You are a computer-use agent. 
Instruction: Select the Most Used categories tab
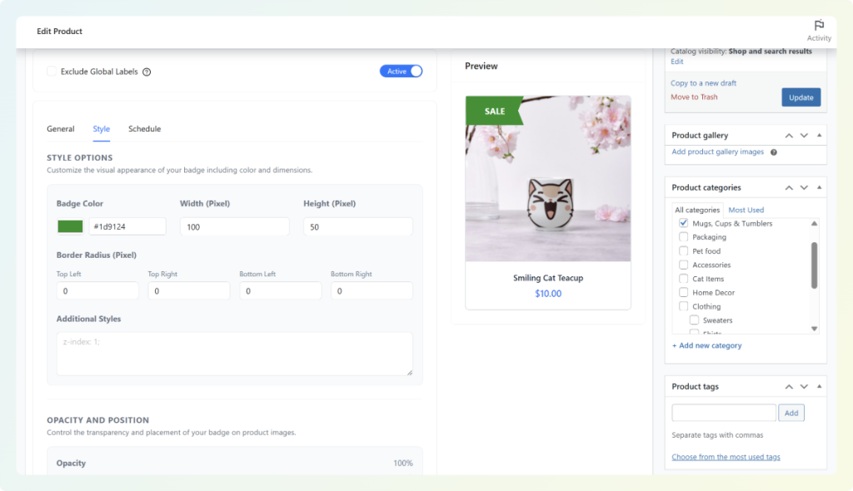coord(746,210)
